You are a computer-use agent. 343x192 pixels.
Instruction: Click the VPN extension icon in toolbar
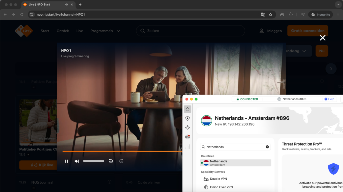[282, 15]
